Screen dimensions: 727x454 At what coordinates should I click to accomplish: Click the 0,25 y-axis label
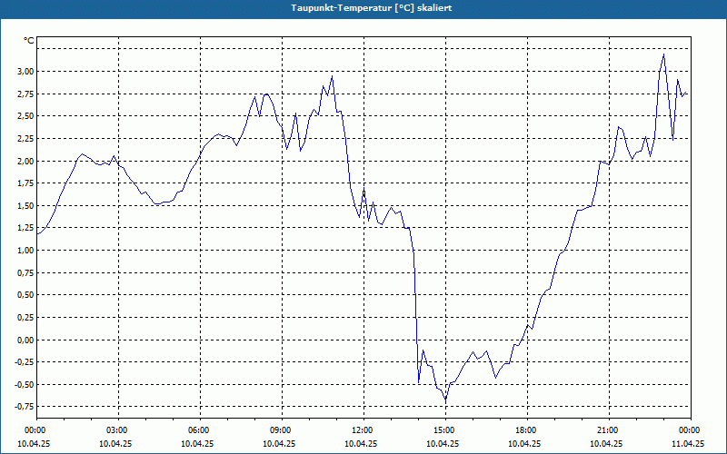(25, 317)
